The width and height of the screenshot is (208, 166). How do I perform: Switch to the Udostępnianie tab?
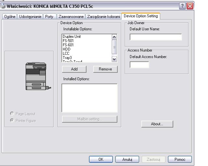30,17
